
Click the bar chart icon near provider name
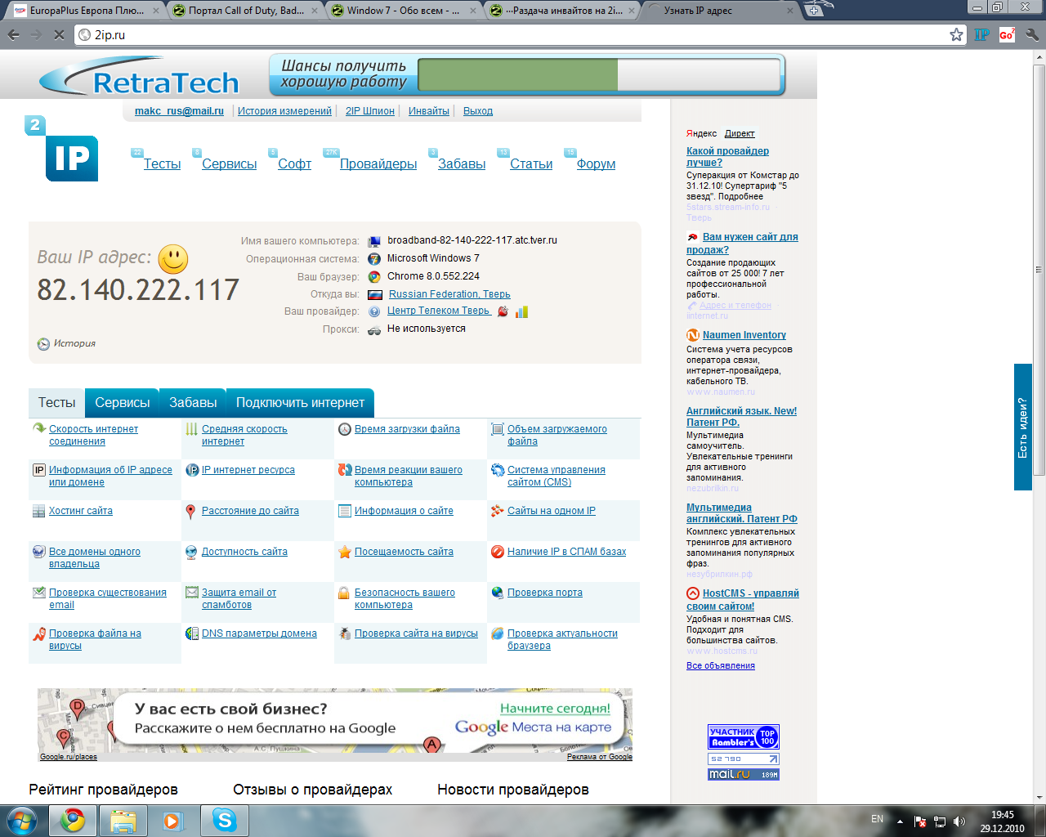point(521,311)
